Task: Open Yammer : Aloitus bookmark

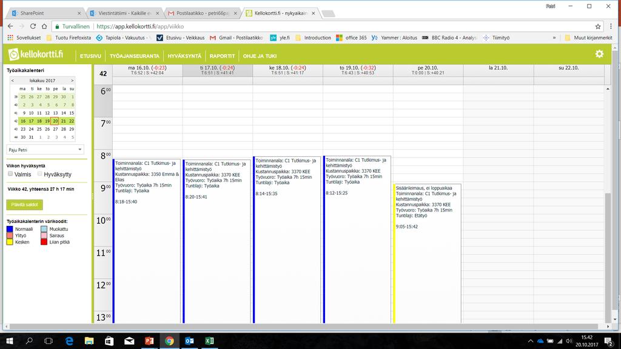Action: [394, 38]
